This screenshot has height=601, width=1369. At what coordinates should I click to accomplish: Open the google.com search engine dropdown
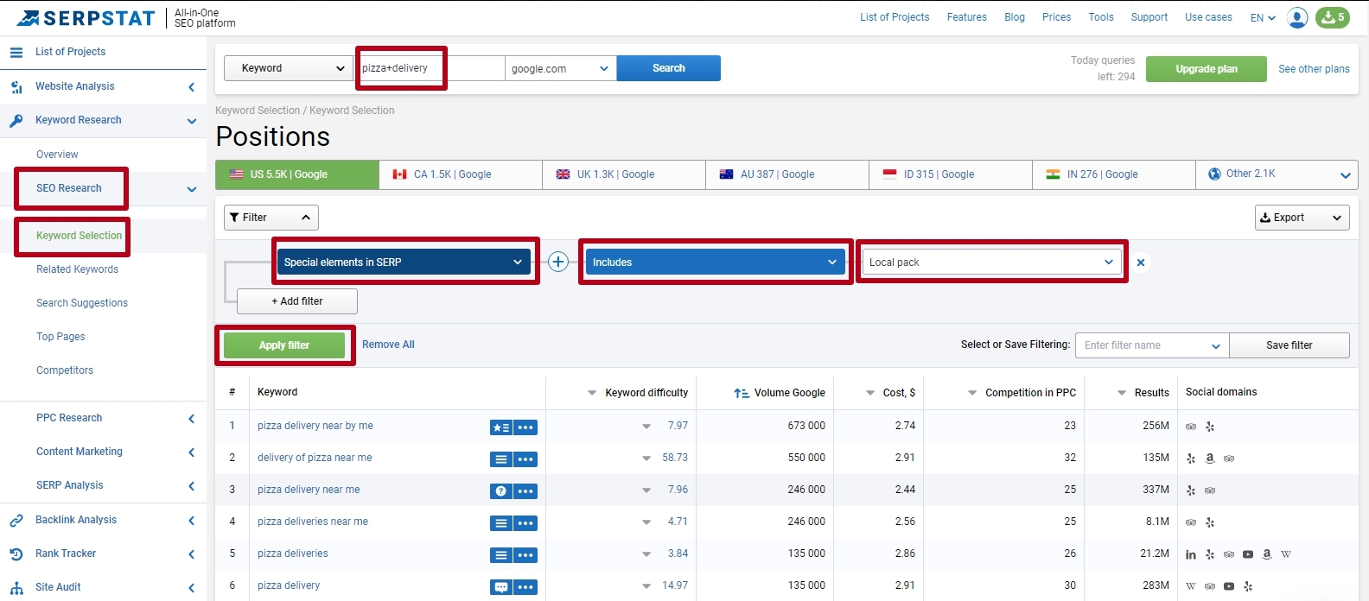561,68
